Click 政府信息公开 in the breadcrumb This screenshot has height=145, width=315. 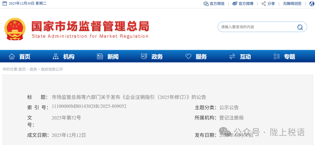(52, 69)
